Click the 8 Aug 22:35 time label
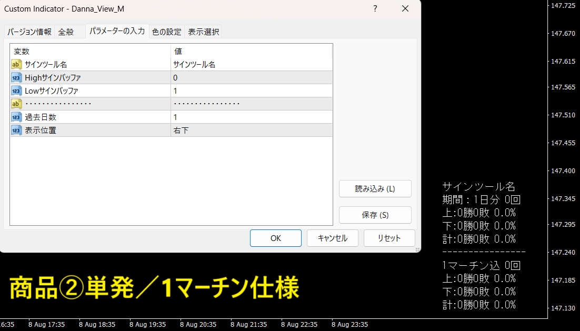The image size is (580, 331). tap(299, 325)
